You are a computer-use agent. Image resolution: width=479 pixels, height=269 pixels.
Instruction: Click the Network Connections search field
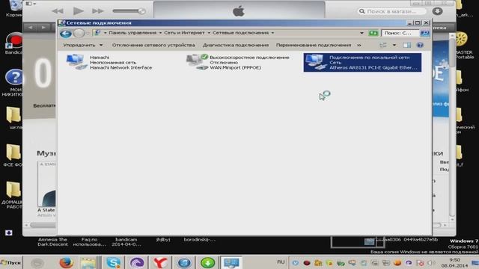[x=400, y=33]
